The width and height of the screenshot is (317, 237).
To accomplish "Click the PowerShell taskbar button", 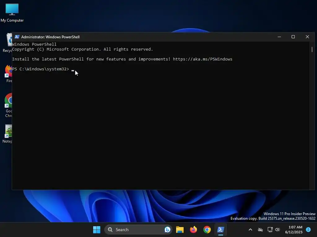I will point(220,230).
